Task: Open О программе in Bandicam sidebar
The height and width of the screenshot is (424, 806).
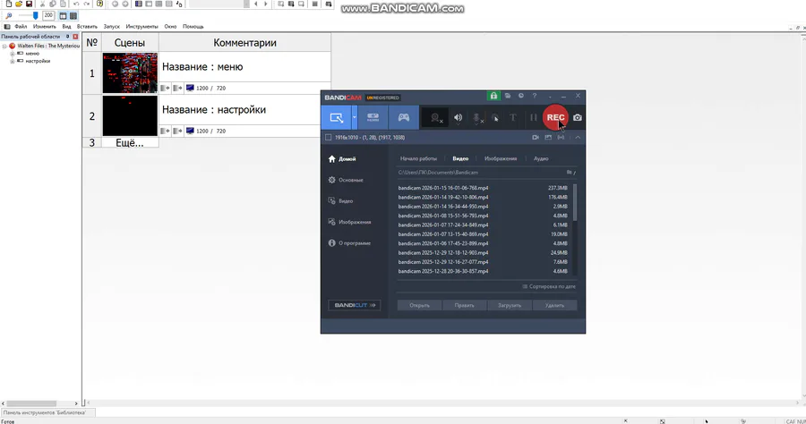Action: (349, 243)
